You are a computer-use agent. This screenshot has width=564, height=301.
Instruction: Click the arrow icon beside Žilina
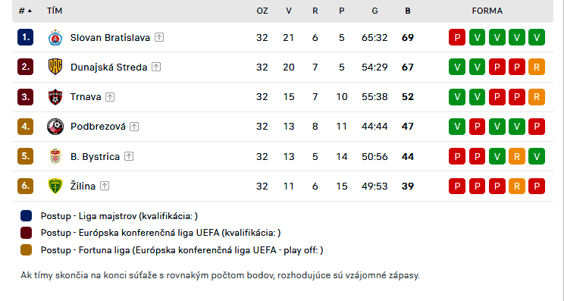pyautogui.click(x=105, y=186)
